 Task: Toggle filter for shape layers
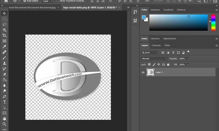pyautogui.click(x=178, y=52)
